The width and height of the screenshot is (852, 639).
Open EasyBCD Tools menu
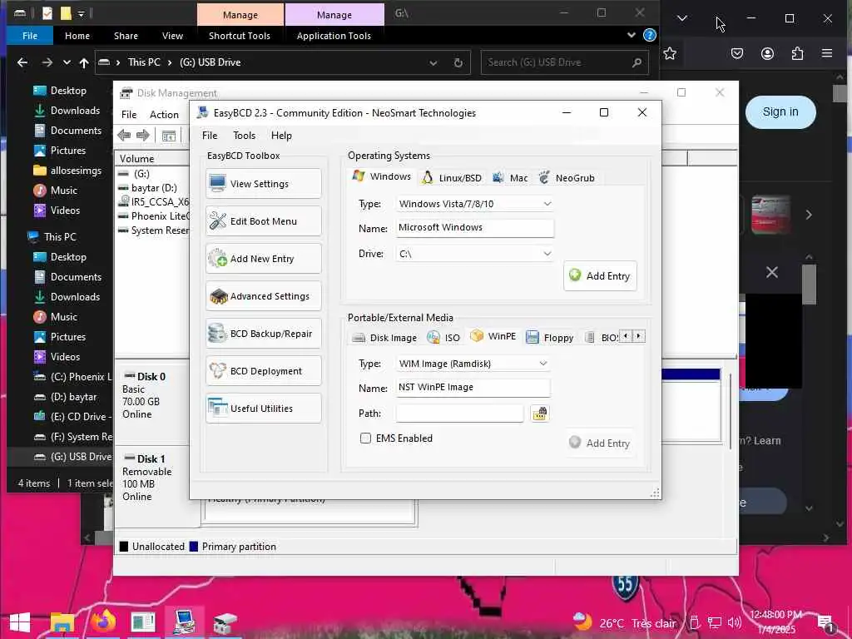(244, 136)
